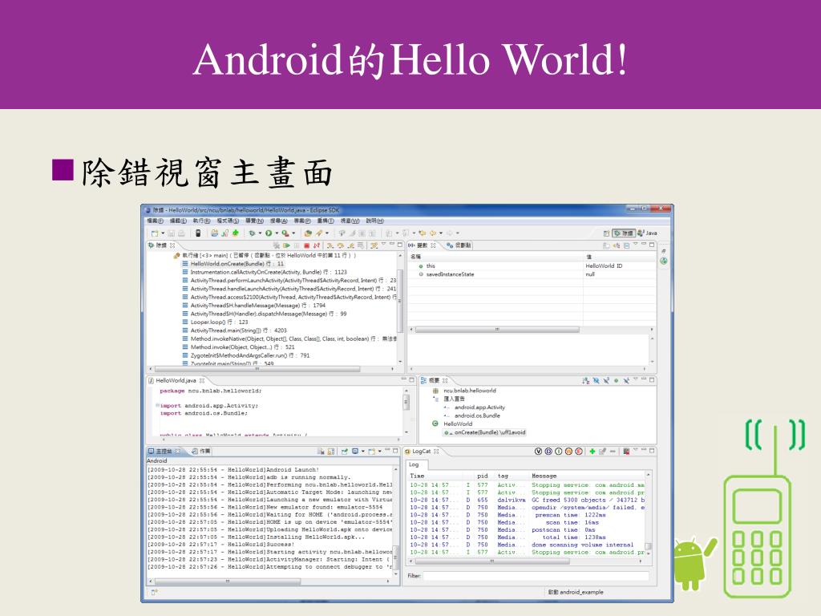Click the Open Perspective icon left of 除錯 button
The width and height of the screenshot is (821, 616).
pyautogui.click(x=606, y=233)
